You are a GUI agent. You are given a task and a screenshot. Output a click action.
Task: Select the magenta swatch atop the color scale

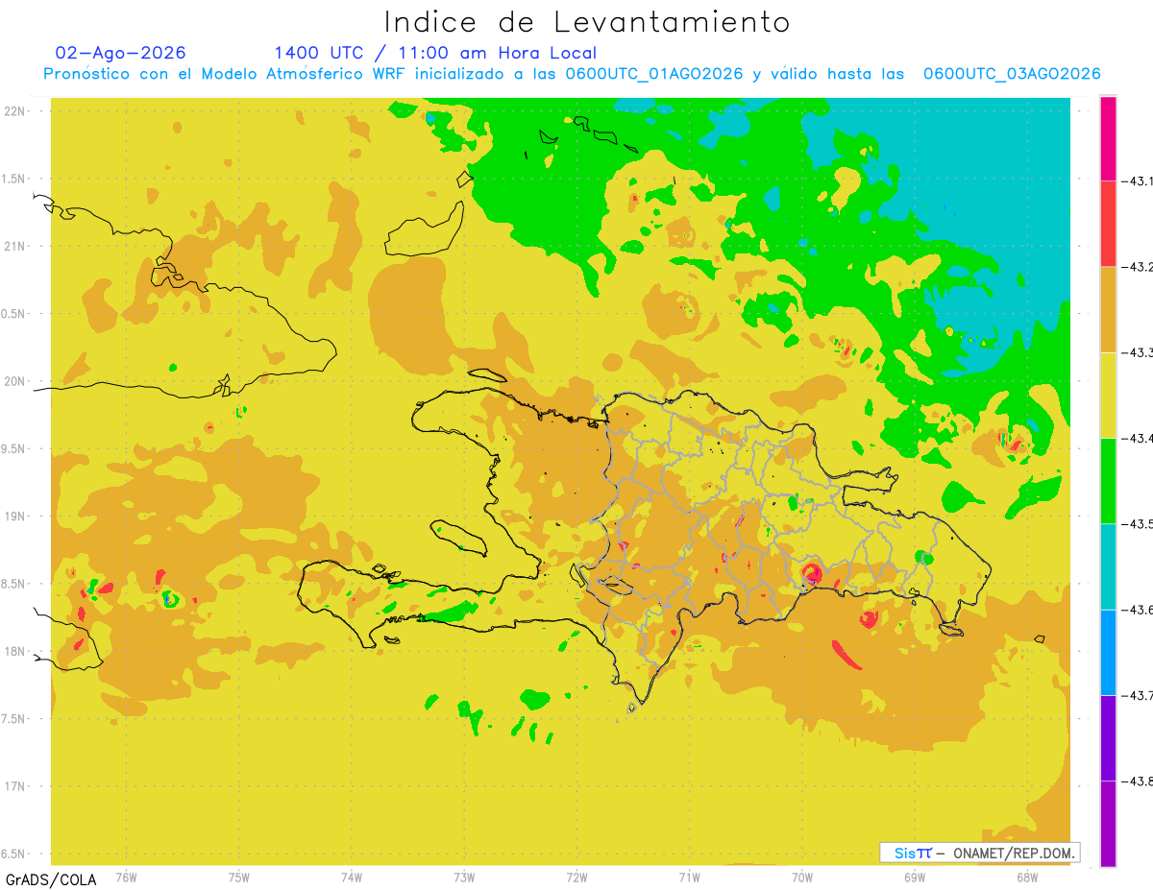pos(1108,138)
